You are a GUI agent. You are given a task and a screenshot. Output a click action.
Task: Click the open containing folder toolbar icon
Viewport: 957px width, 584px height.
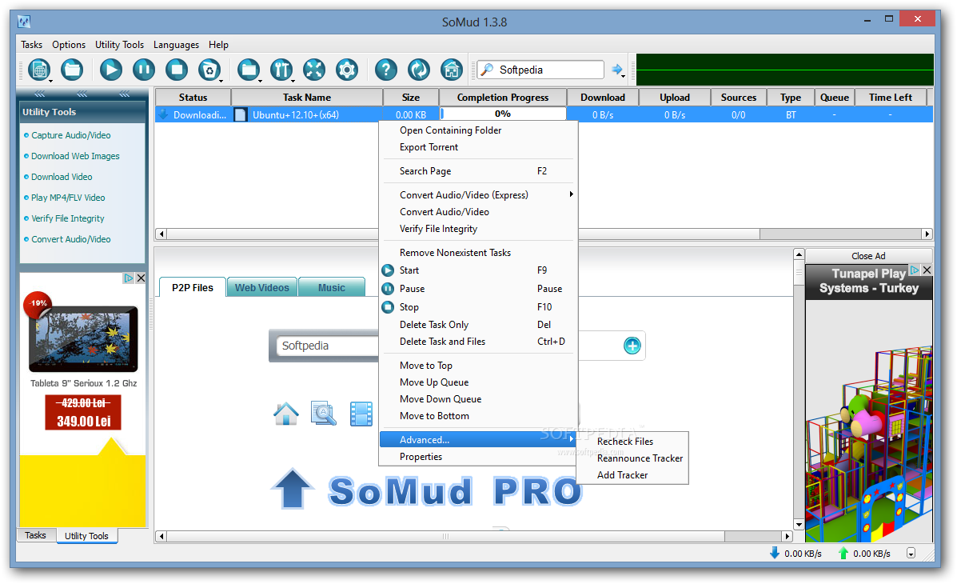click(x=249, y=70)
